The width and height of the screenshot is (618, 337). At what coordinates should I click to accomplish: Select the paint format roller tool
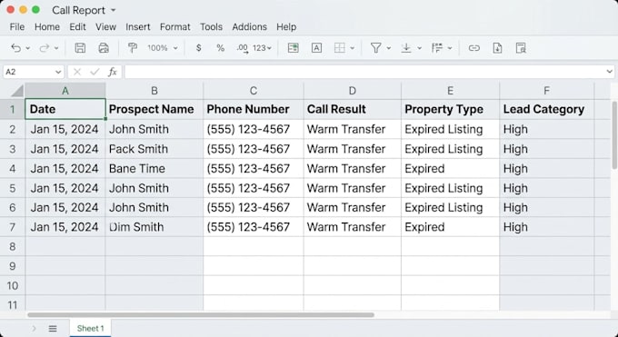coord(133,48)
